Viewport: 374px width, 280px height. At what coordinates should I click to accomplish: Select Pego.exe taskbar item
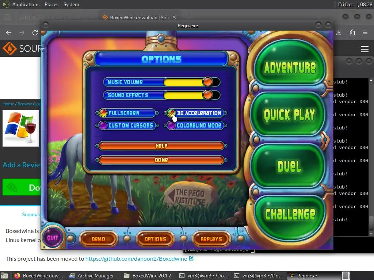point(314,276)
